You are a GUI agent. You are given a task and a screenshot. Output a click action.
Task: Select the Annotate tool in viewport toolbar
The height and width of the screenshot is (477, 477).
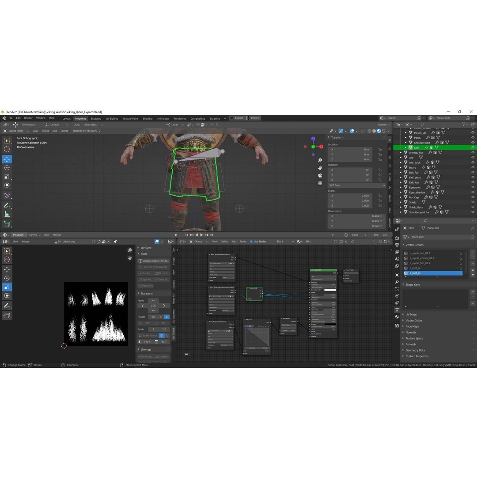pyautogui.click(x=7, y=206)
